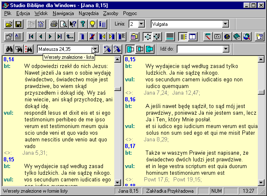Click the Save floppy disk icon
Screen dimensions: 267x196
[x=18, y=24]
